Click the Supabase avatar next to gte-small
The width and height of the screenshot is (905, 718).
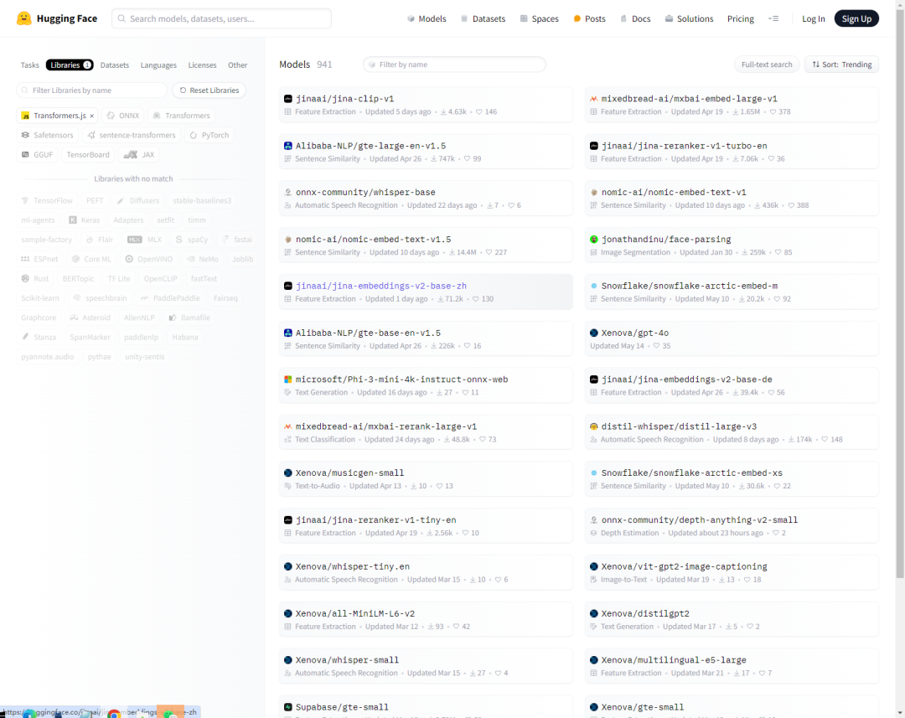[288, 707]
